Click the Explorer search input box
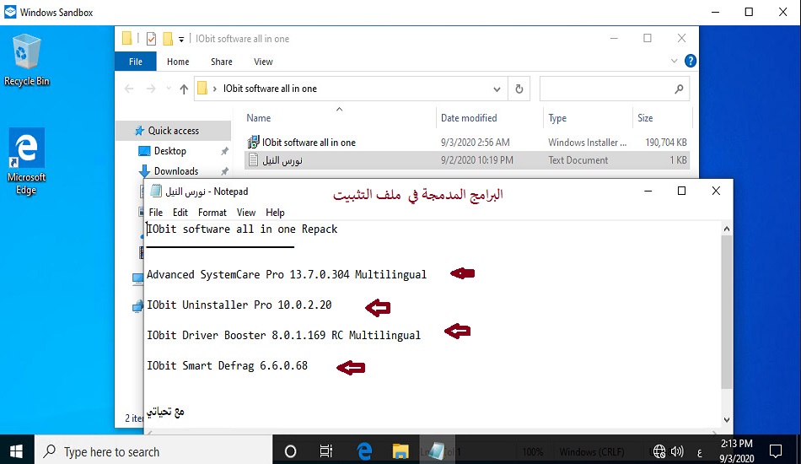The image size is (801, 464). (x=615, y=89)
